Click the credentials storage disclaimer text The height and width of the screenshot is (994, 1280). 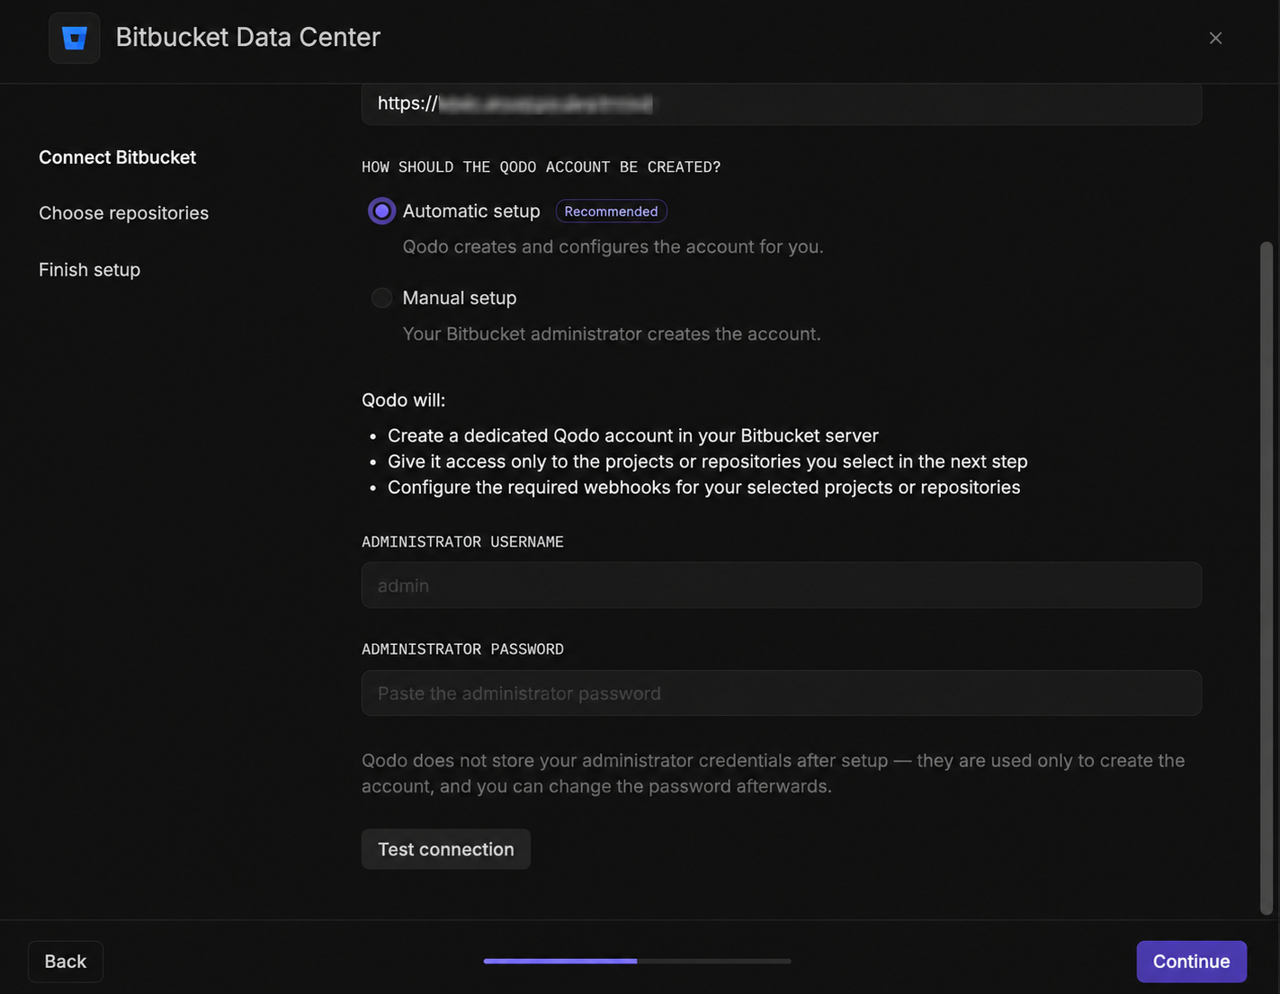tap(773, 774)
